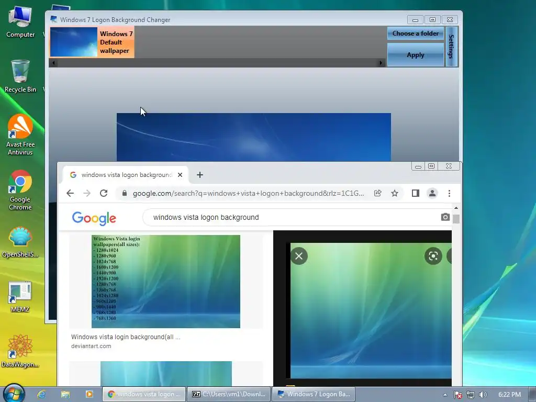Switch to 7-Zip C:\Users\vm1\Downl... taskbar button

tap(229, 394)
